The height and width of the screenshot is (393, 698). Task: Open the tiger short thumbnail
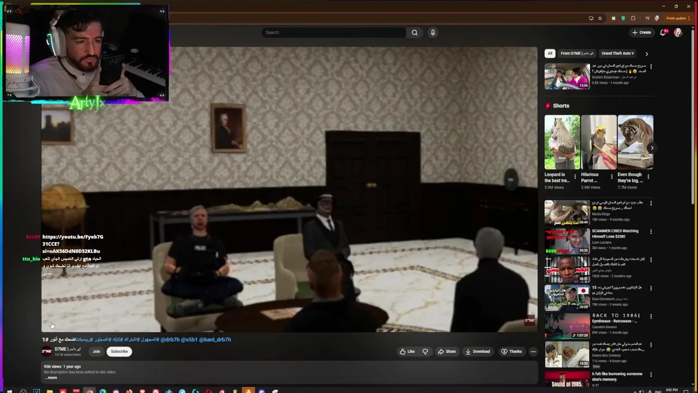(635, 142)
